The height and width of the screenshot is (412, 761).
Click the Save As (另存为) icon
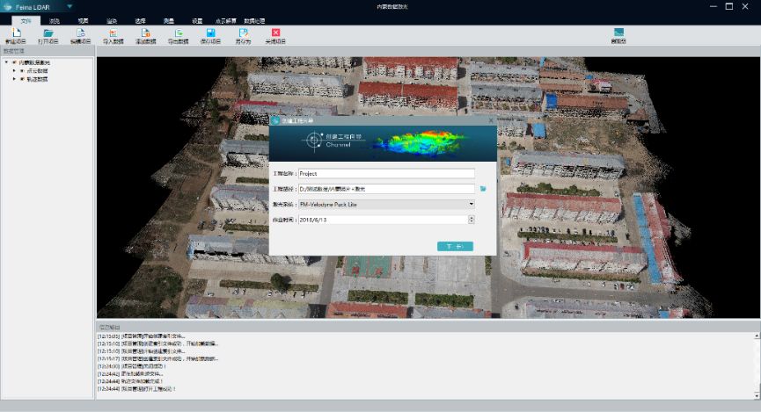[x=244, y=33]
